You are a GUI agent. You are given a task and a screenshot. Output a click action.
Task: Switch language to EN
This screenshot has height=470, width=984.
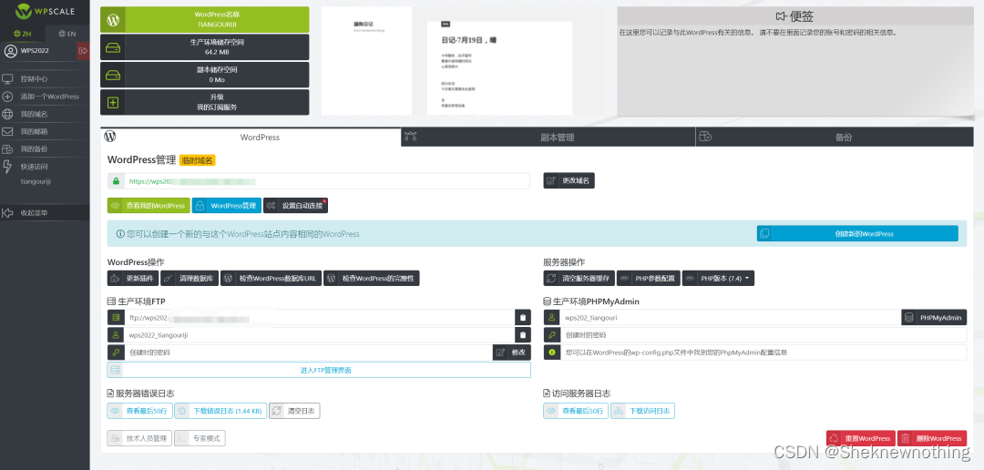[67, 34]
